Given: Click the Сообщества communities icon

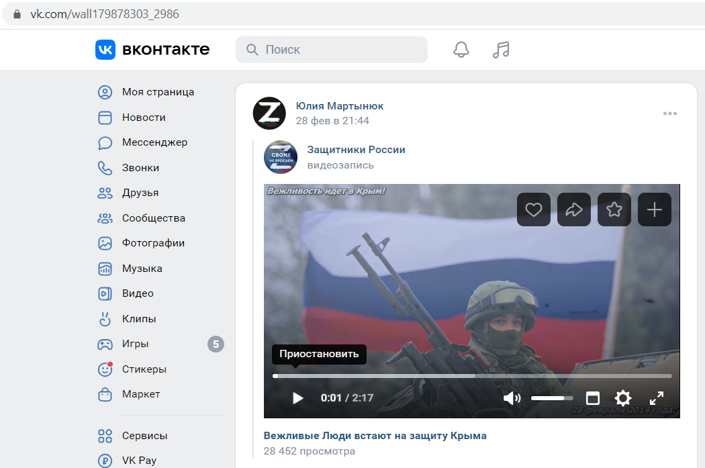Looking at the screenshot, I should pos(105,218).
